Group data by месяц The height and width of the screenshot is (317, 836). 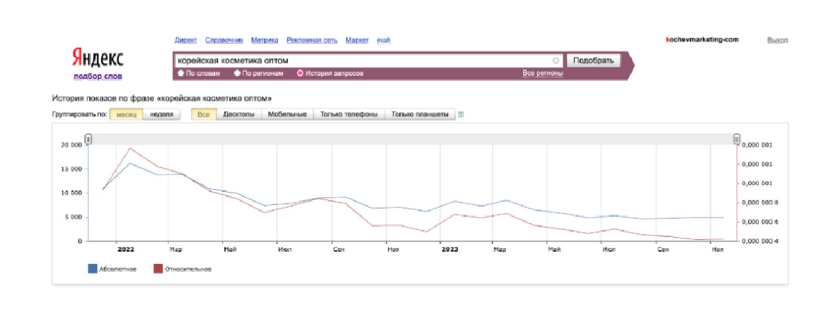(x=126, y=114)
